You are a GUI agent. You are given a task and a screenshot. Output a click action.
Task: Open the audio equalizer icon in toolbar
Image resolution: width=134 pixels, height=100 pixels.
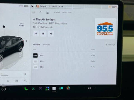tap(33, 12)
